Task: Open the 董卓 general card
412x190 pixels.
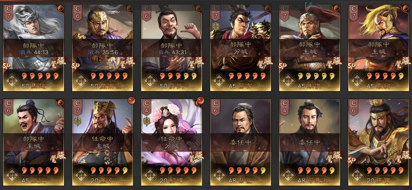Action: pyautogui.click(x=102, y=142)
